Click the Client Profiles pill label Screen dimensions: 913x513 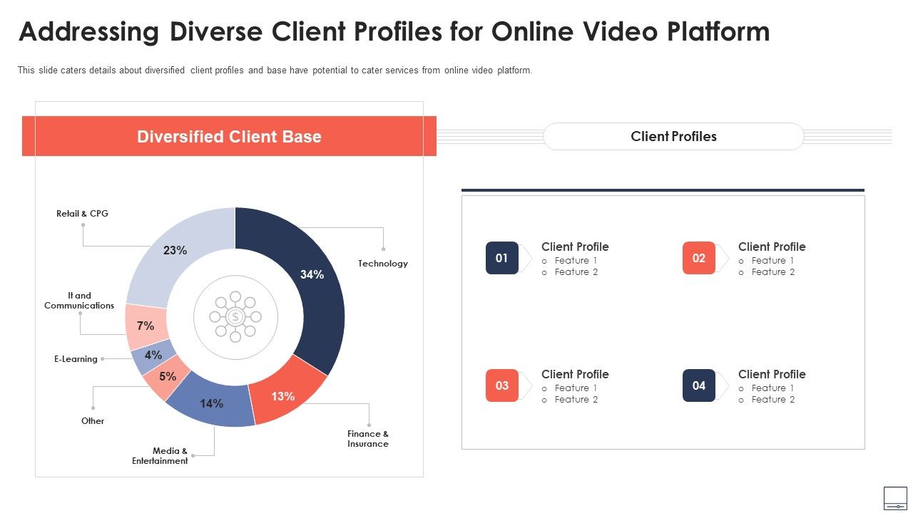(x=673, y=136)
